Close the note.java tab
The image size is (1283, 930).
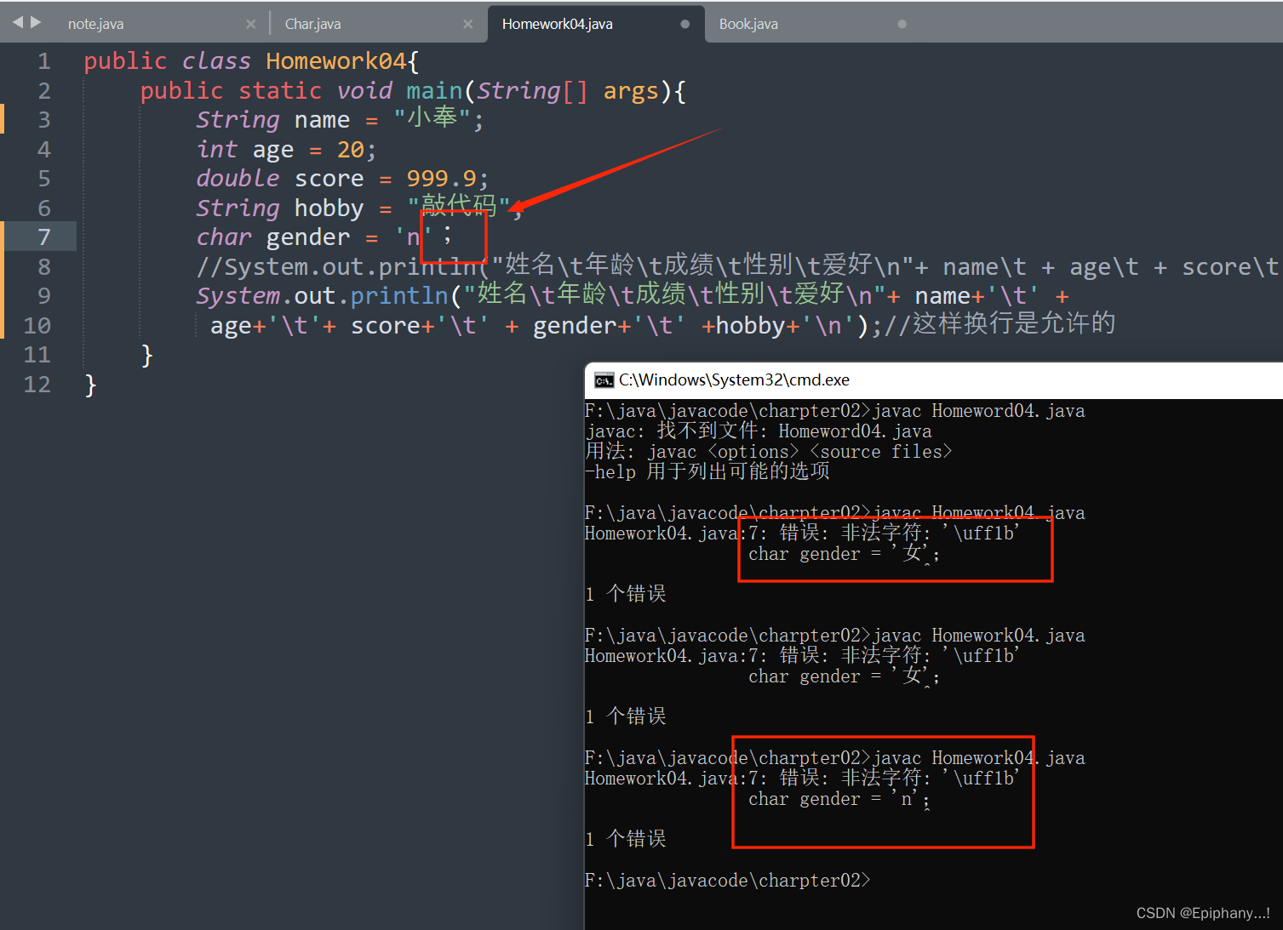tap(250, 24)
